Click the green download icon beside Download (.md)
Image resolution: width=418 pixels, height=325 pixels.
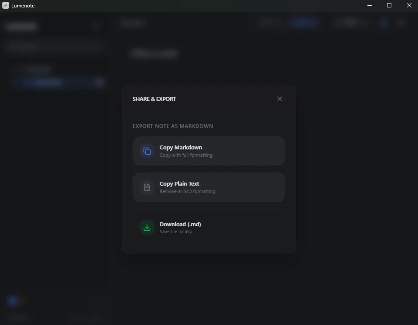147,228
